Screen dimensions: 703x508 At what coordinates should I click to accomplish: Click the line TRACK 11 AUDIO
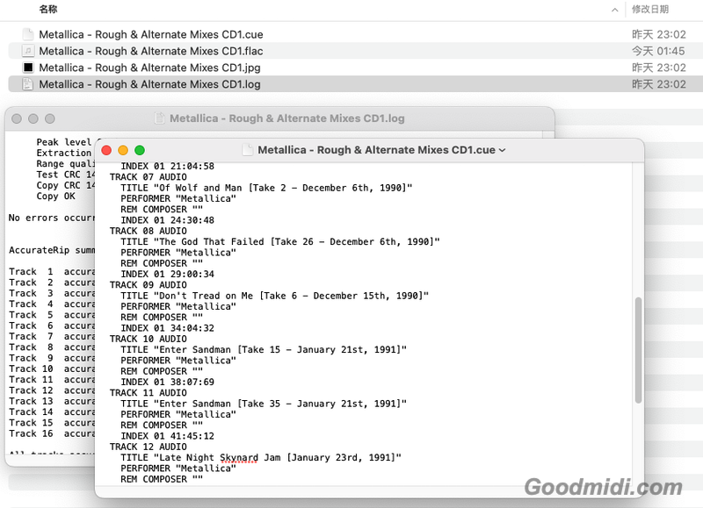pyautogui.click(x=149, y=392)
